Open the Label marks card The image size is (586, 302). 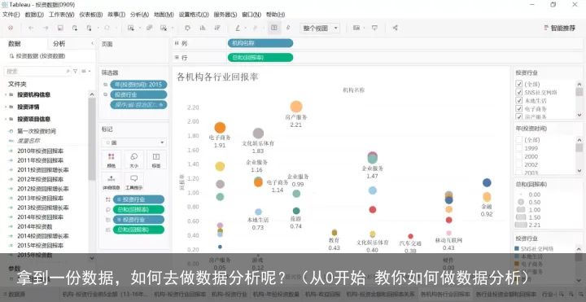point(156,160)
